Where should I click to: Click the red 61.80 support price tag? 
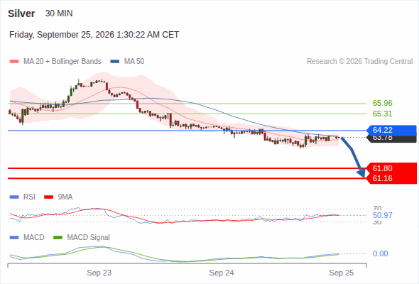point(392,168)
